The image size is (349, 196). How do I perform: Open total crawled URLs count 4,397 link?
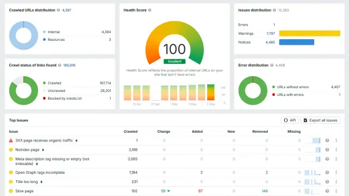[67, 10]
